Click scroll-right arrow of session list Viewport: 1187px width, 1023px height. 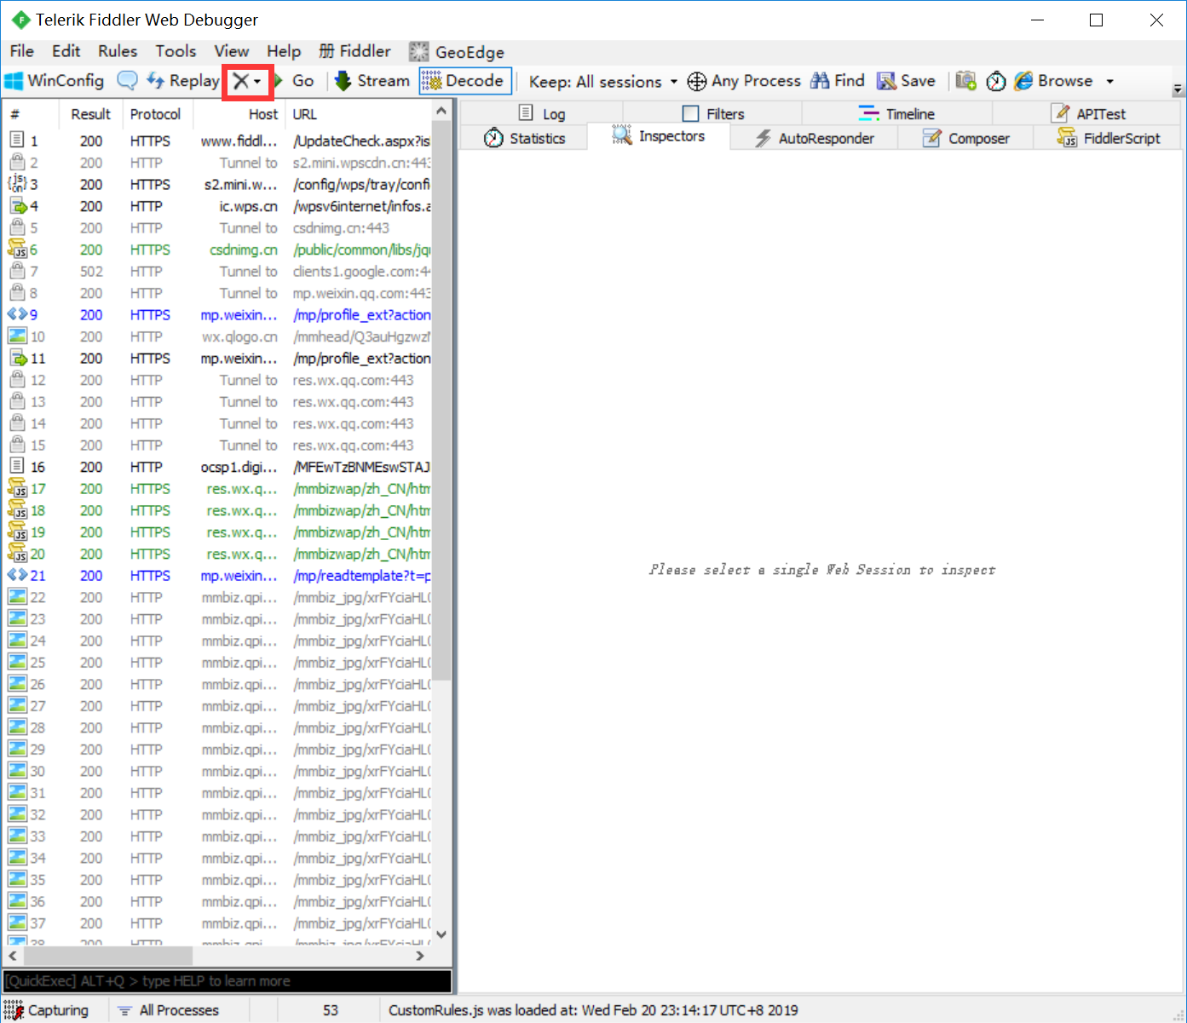[420, 956]
